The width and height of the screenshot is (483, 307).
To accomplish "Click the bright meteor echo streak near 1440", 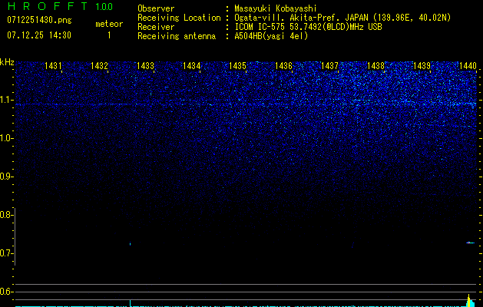I will point(471,243).
